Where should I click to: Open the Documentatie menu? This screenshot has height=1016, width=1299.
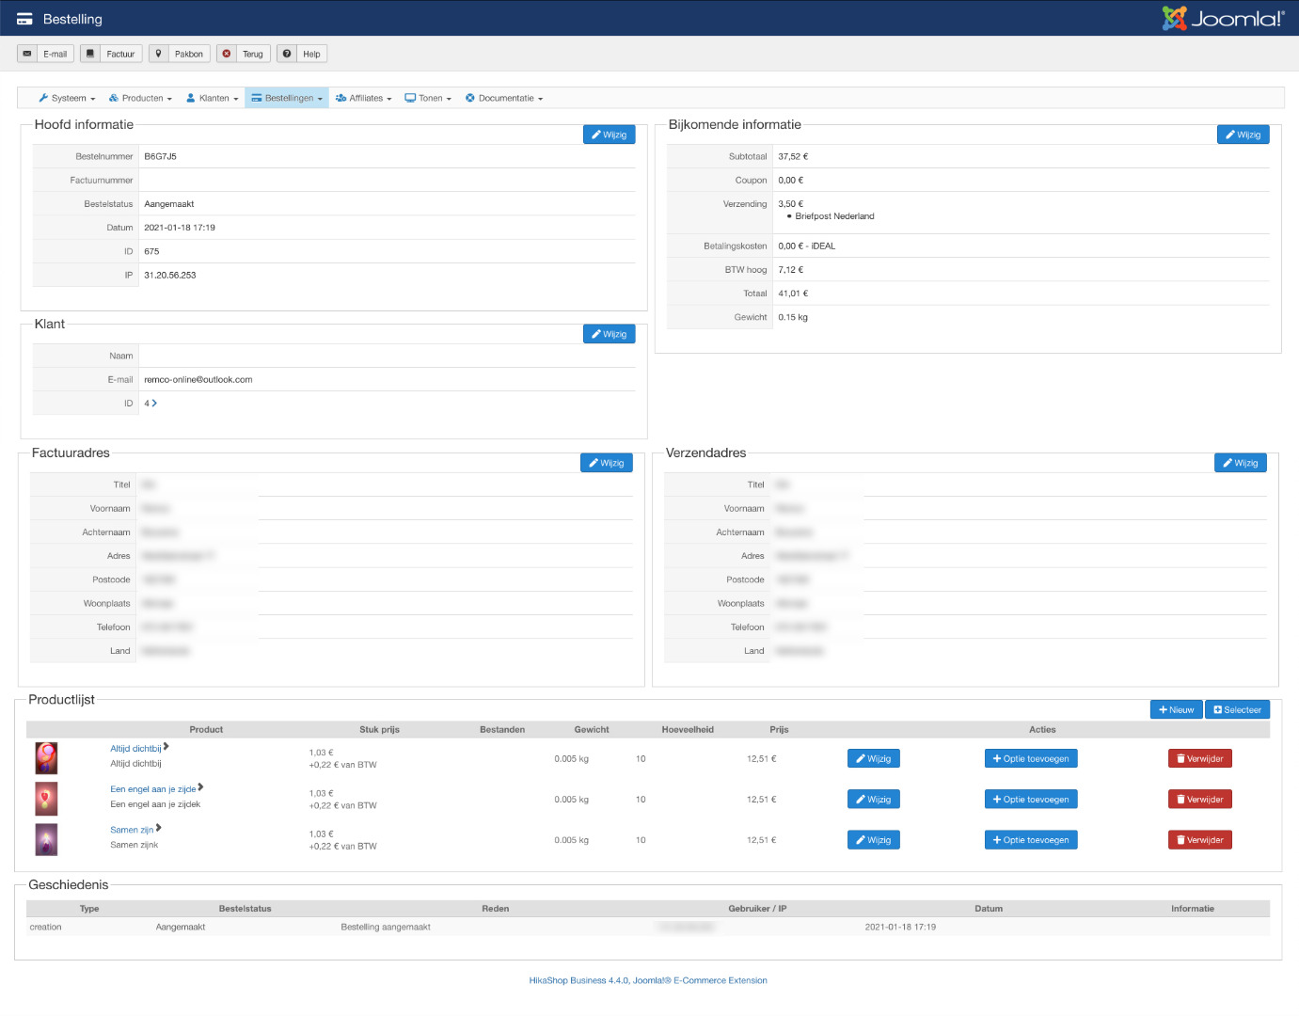(504, 98)
